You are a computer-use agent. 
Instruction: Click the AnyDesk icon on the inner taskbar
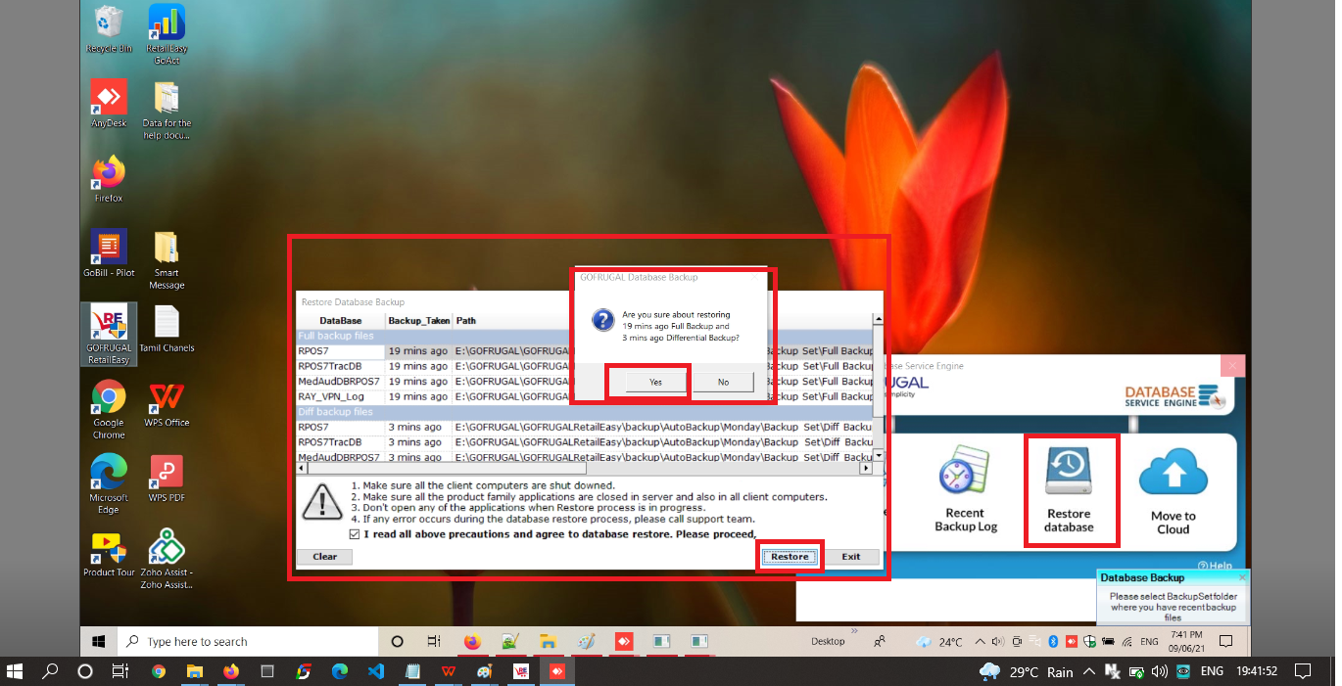tap(623, 642)
